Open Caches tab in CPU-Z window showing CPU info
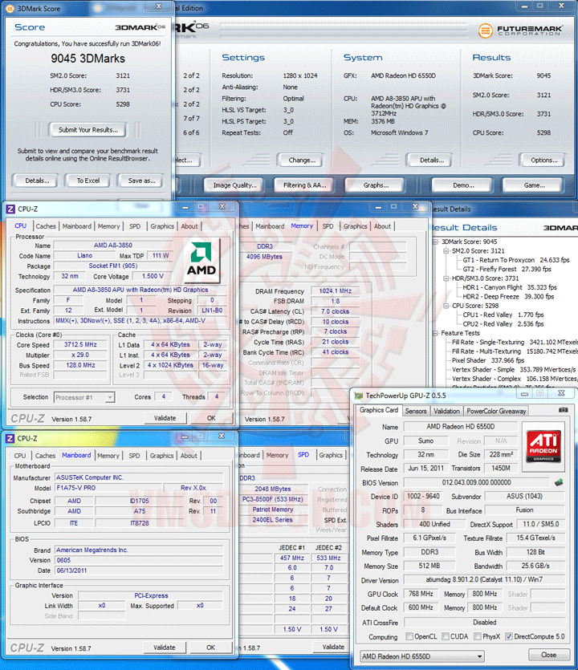Viewport: 578px width, 670px height. point(46,226)
